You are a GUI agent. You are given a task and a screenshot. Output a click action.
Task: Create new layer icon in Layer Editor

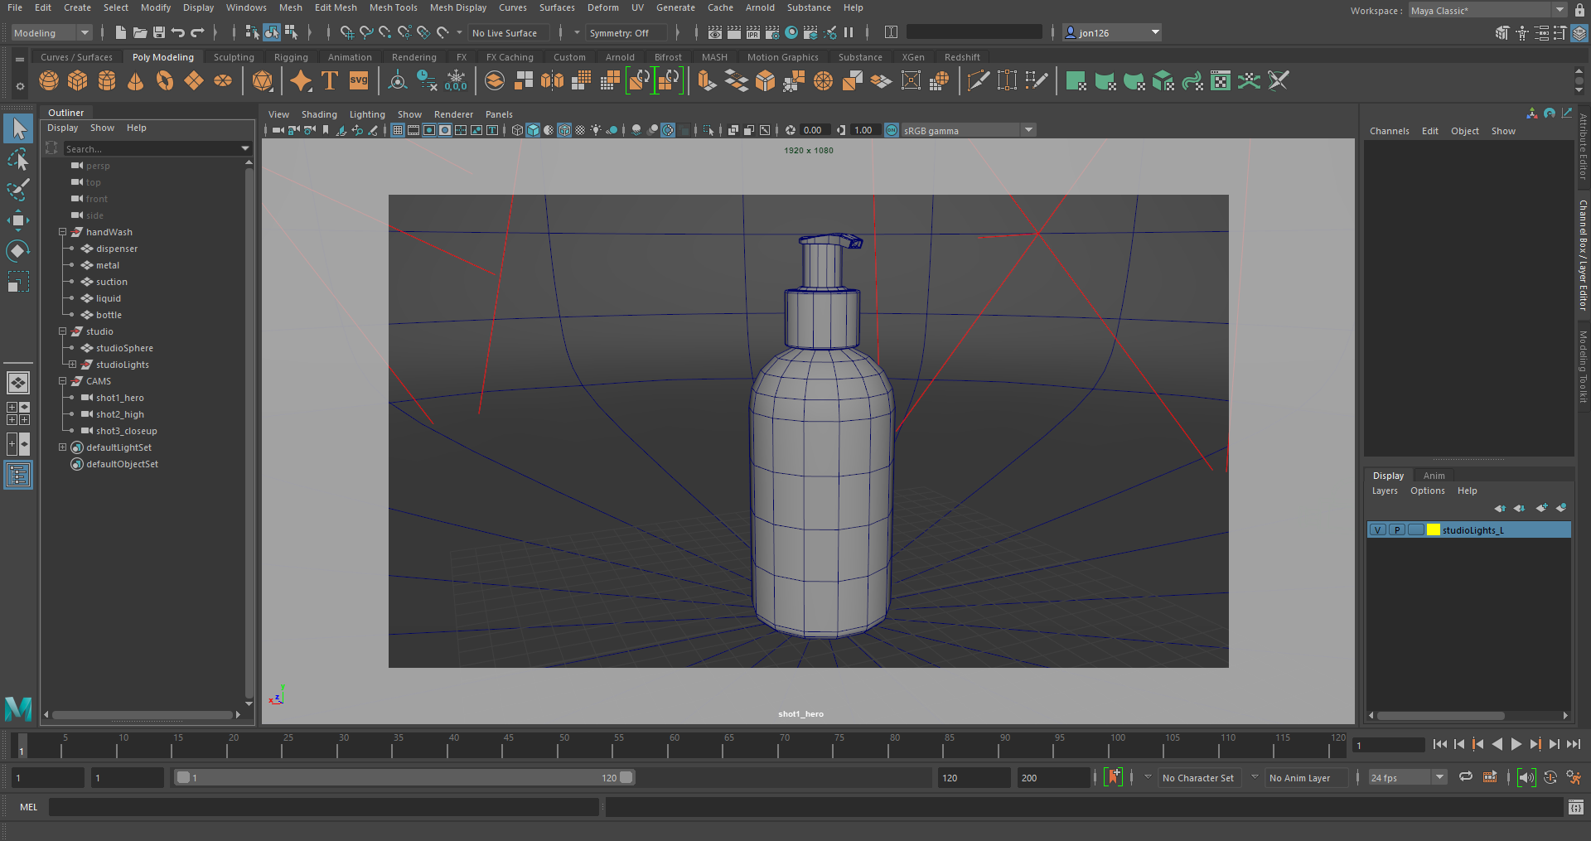click(x=1540, y=508)
